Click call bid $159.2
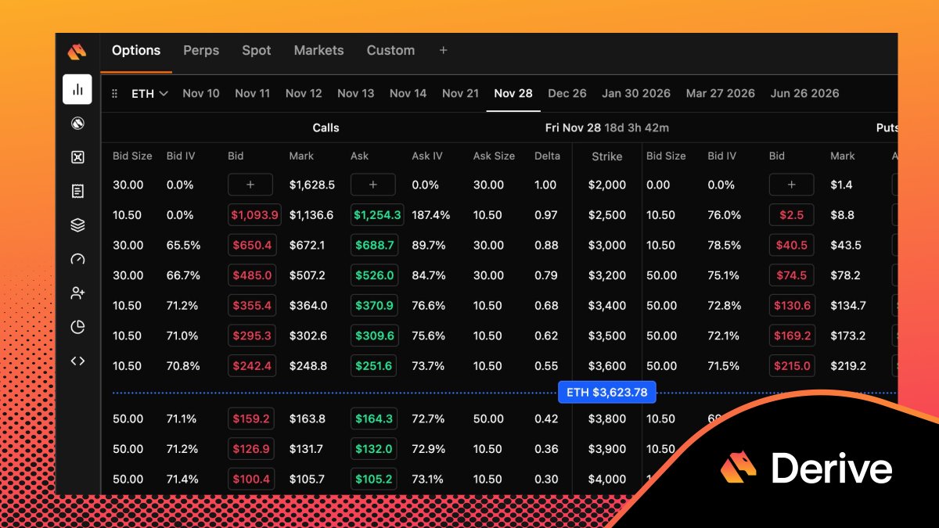 (x=251, y=418)
